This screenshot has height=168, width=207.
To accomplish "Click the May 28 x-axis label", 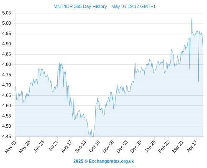I will coord(25,147).
